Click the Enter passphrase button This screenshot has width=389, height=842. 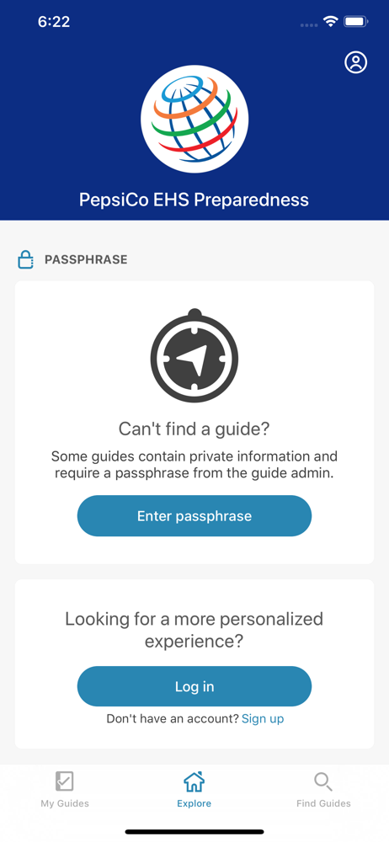pyautogui.click(x=194, y=516)
